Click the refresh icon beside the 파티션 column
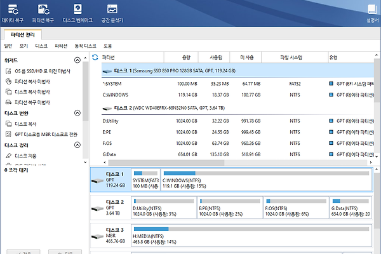Viewport: 381px width, 254px height. tap(95, 57)
